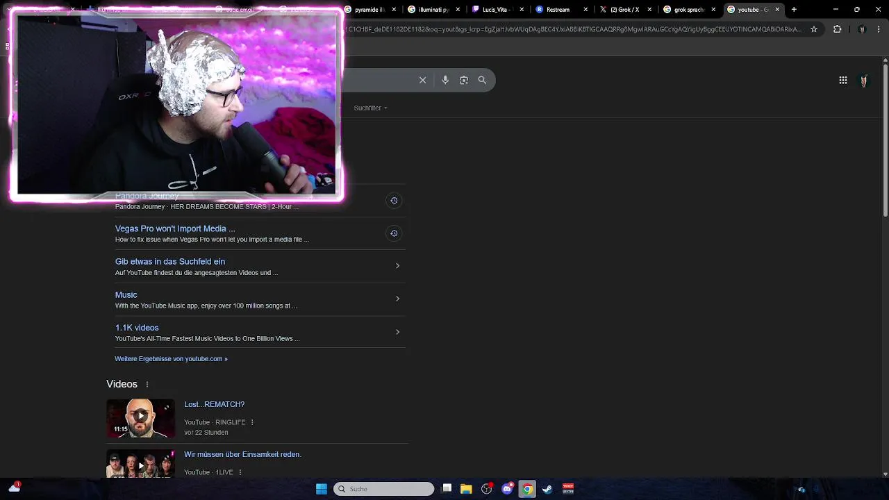Open the Chrome extensions puzzle icon

coord(837,29)
